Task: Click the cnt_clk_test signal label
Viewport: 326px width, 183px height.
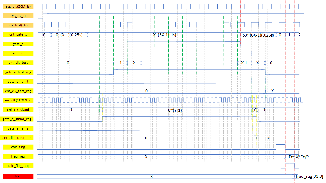Action: (x=18, y=63)
